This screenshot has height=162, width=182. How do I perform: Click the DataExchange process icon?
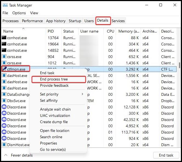coord(4,94)
